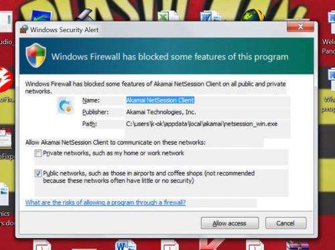The width and height of the screenshot is (335, 250).
Task: Uncheck the Public networks checkbox
Action: click(38, 174)
